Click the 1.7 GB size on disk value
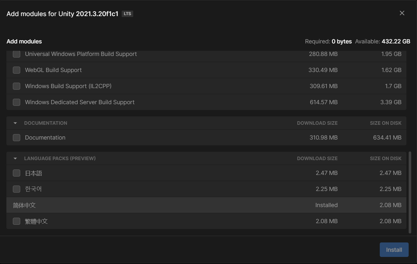The width and height of the screenshot is (417, 264). 393,86
